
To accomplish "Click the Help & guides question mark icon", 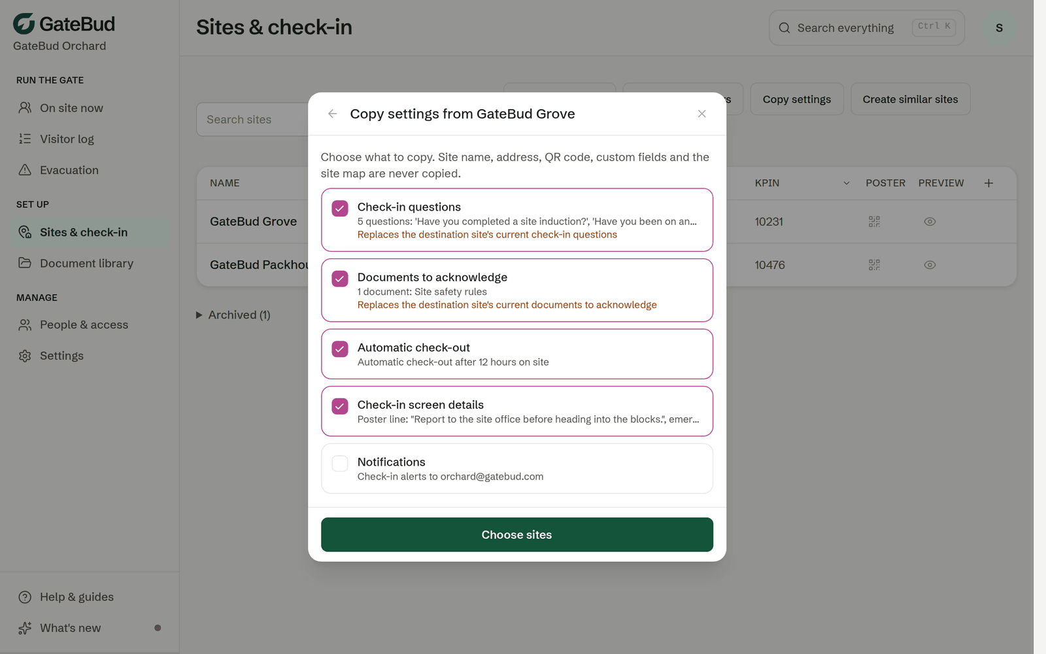I will pos(25,597).
